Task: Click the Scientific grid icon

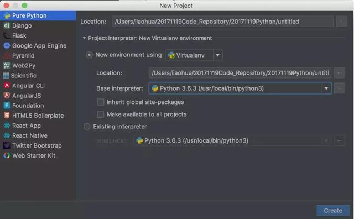Action: click(x=6, y=75)
